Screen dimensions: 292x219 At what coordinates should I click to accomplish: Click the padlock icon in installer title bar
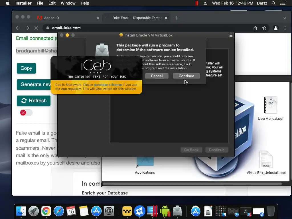pyautogui.click(x=231, y=35)
